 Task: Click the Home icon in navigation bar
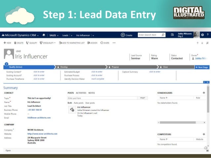44,35
